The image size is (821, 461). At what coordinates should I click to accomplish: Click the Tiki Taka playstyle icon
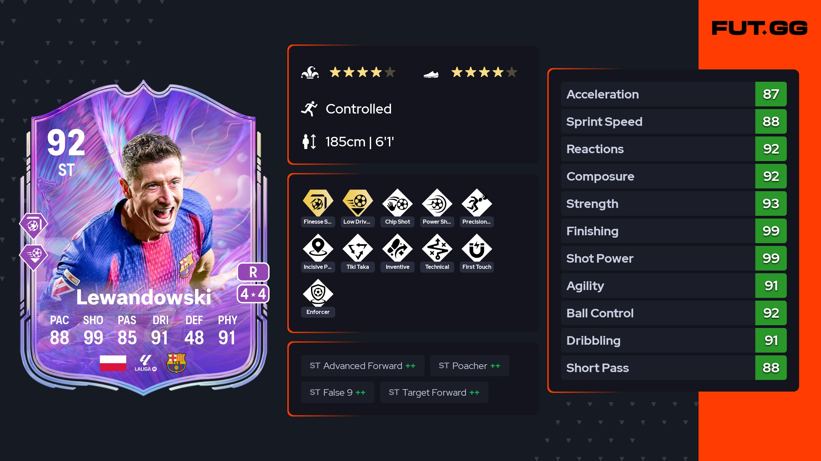(357, 248)
